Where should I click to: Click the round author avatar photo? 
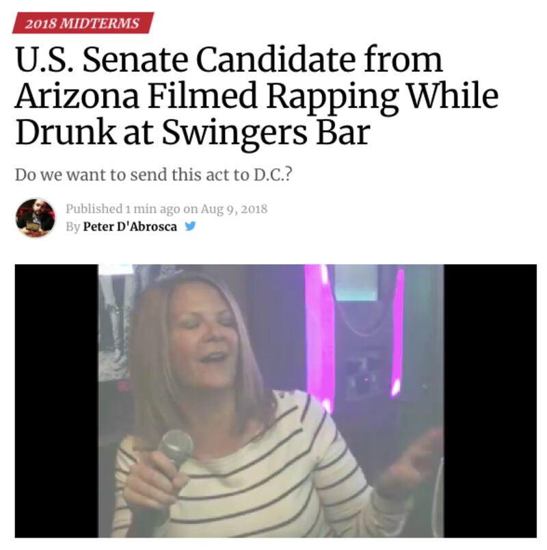[x=36, y=218]
